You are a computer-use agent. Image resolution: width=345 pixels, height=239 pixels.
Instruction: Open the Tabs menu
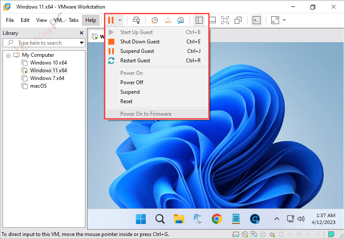(73, 20)
